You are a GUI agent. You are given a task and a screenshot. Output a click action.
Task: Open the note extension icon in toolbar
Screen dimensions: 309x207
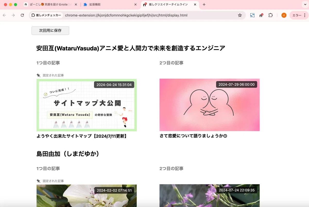tap(261, 15)
